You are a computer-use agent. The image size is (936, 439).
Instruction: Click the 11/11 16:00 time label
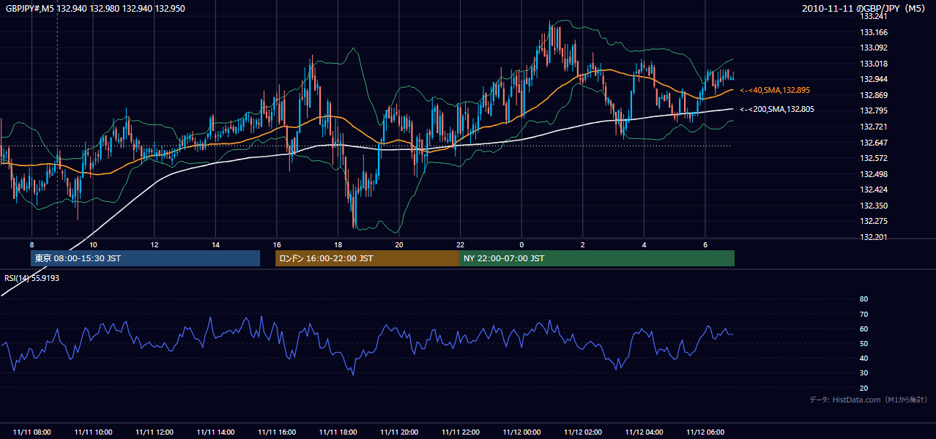pos(277,432)
